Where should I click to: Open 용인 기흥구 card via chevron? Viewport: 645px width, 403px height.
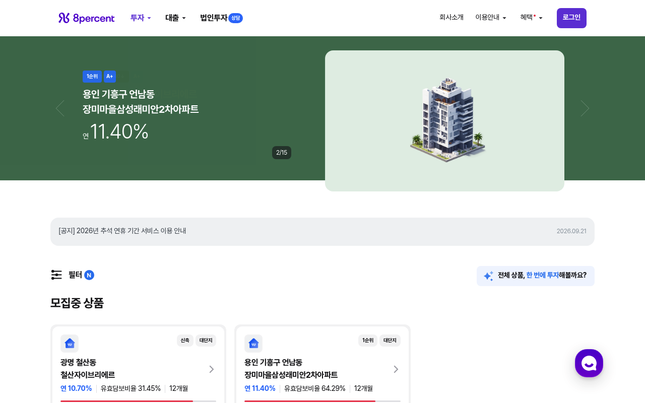click(396, 369)
